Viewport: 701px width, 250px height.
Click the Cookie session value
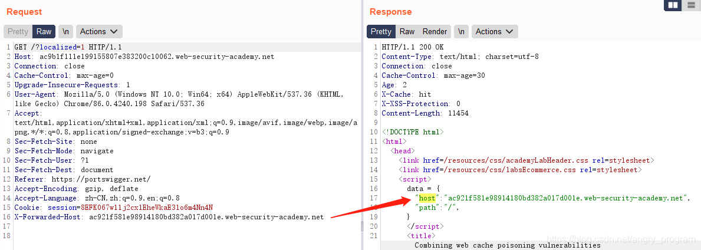point(147,208)
